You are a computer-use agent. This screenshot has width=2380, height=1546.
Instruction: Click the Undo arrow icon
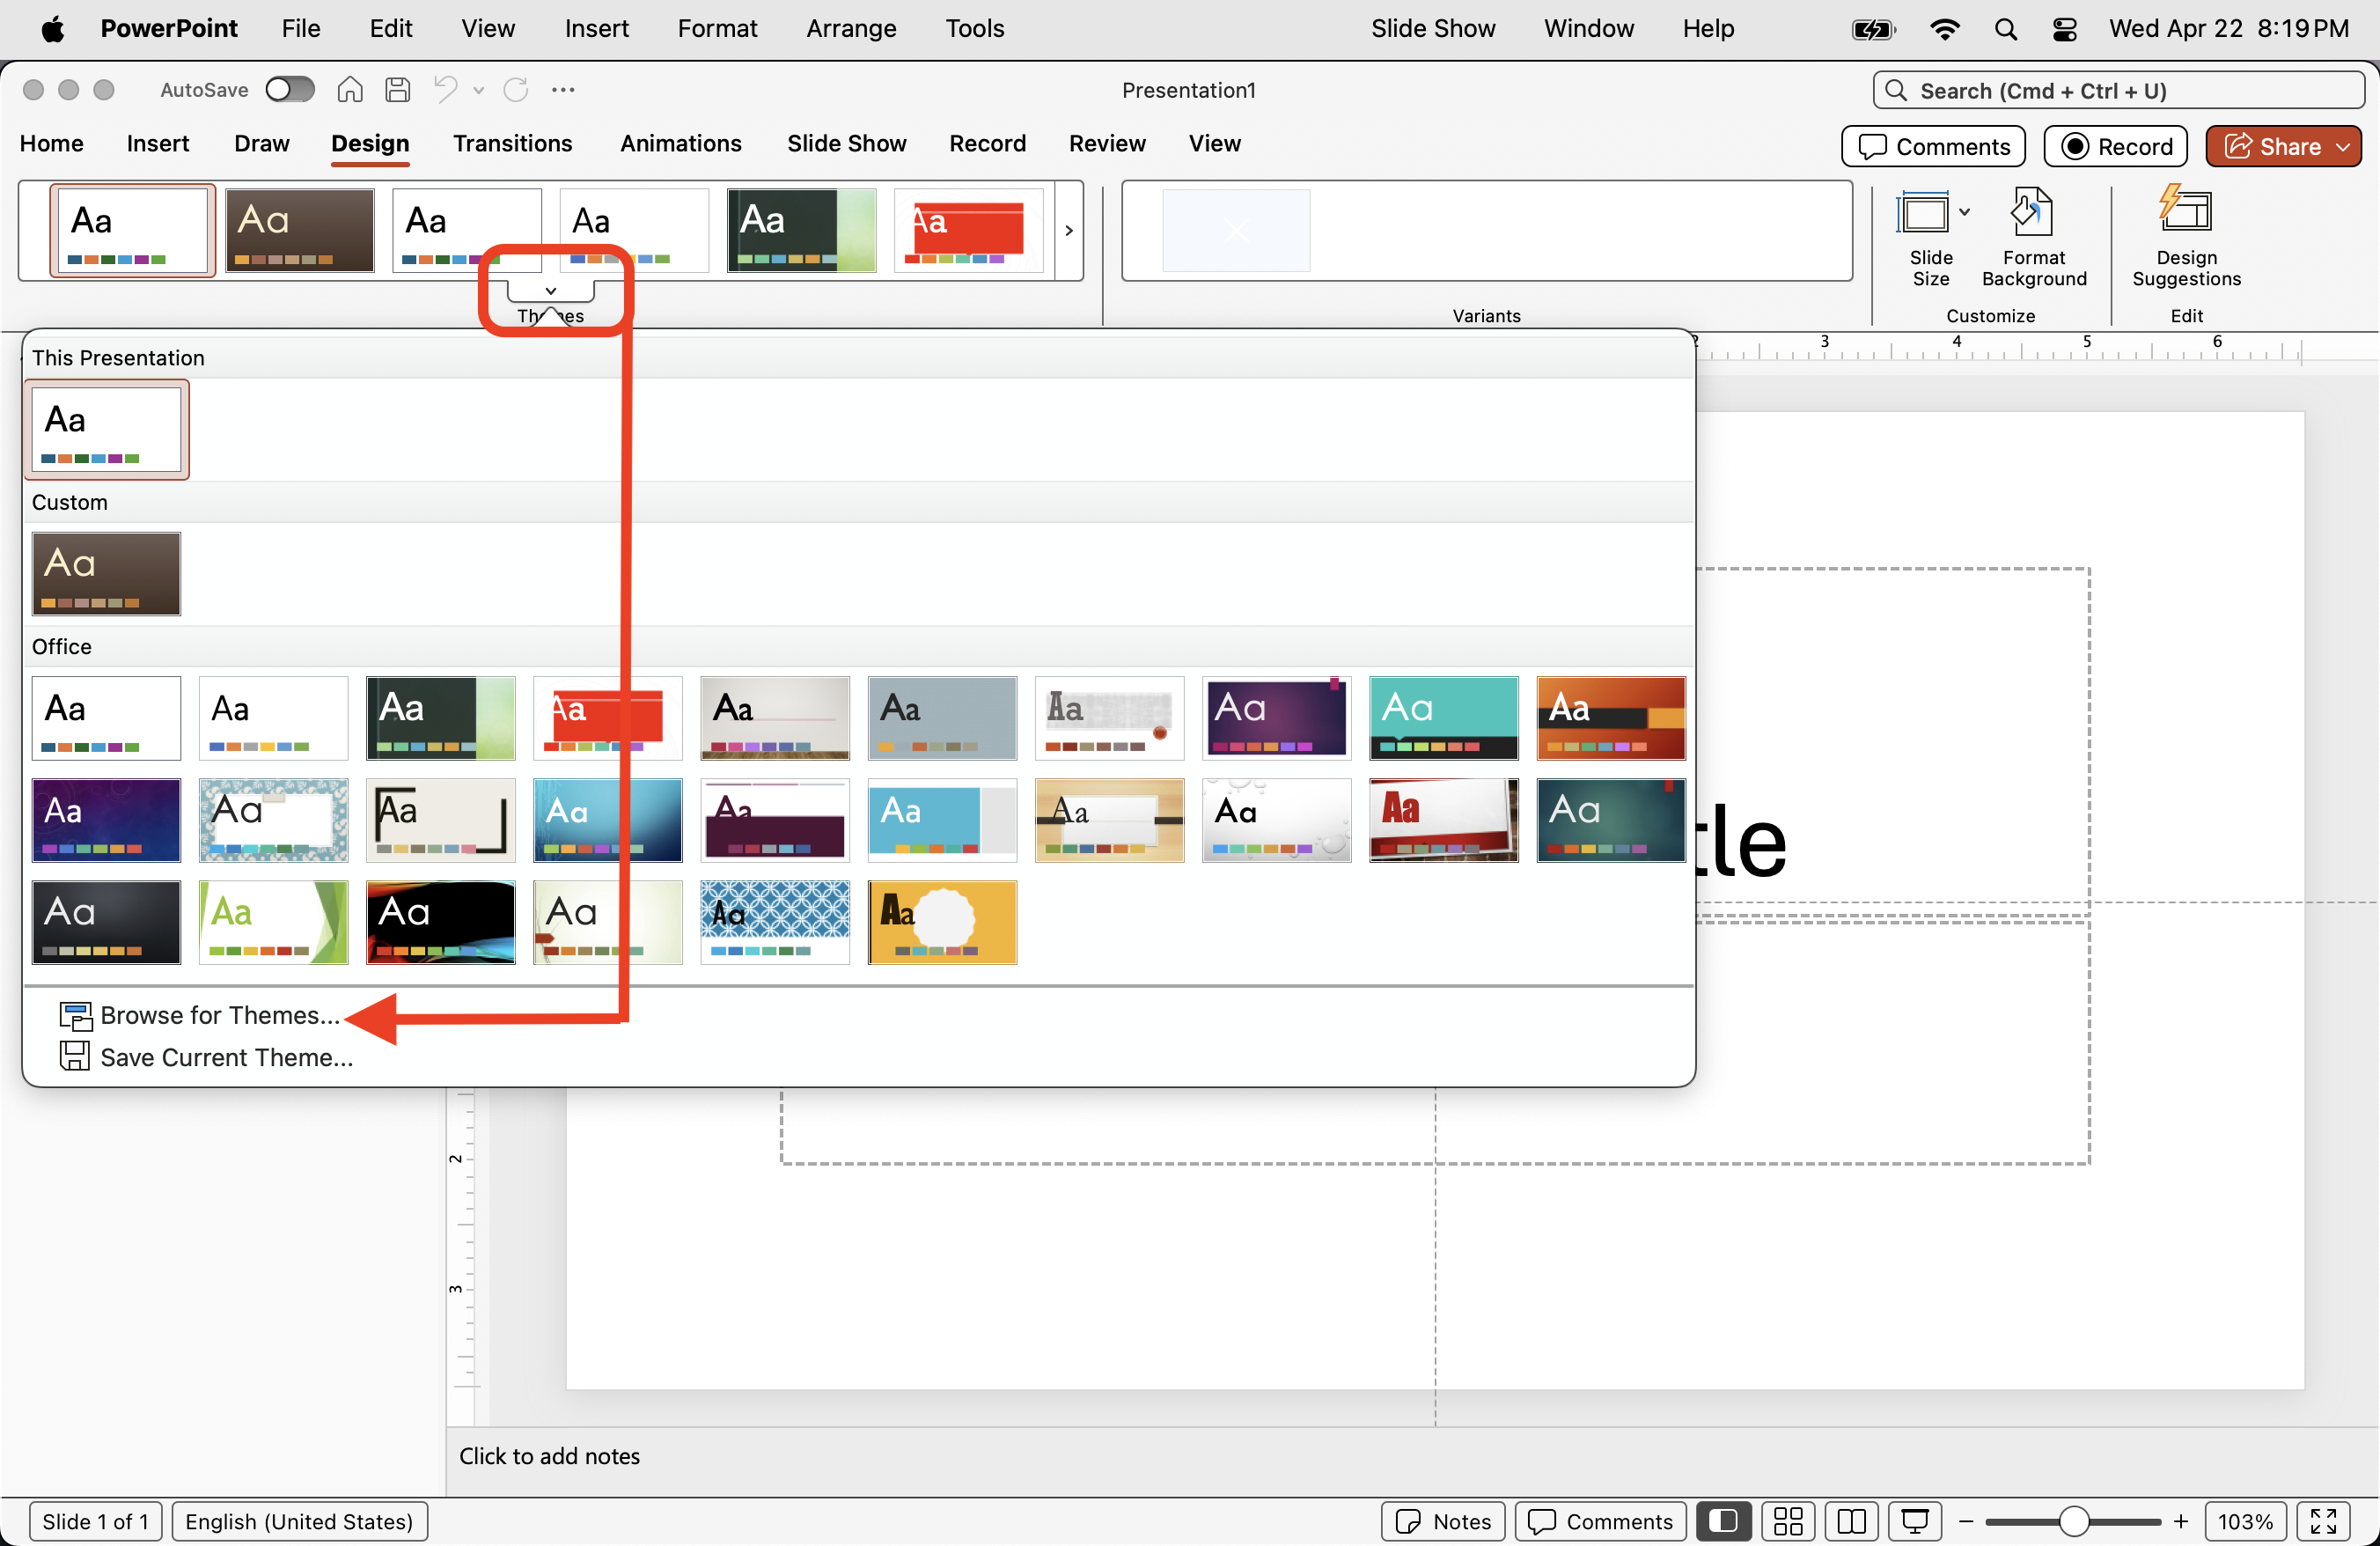pyautogui.click(x=445, y=90)
